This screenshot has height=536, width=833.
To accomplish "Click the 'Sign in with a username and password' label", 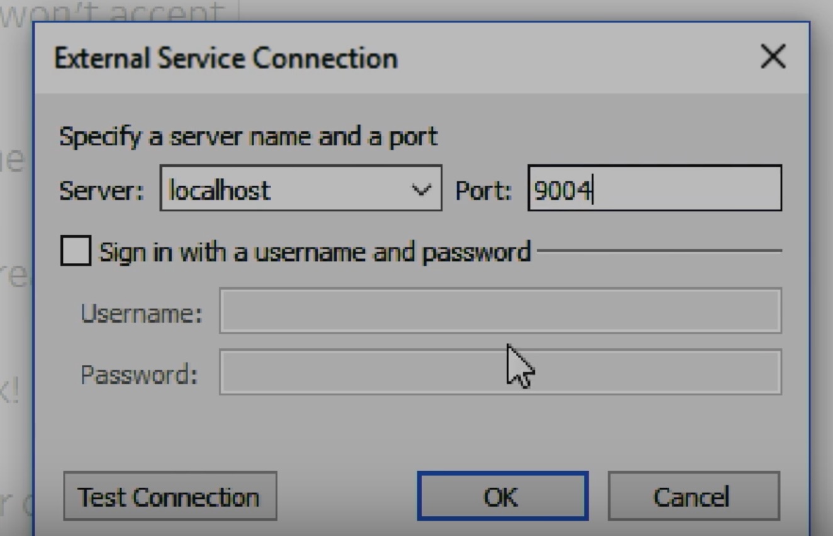I will pyautogui.click(x=315, y=252).
